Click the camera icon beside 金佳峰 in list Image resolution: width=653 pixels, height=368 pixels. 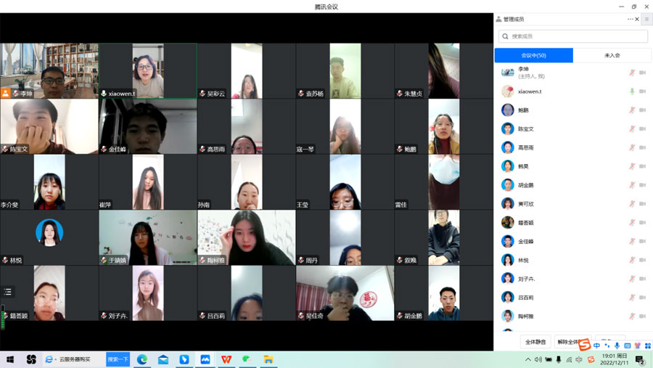[x=643, y=241]
